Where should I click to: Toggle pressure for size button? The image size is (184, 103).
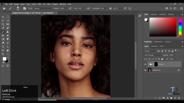click(125, 8)
